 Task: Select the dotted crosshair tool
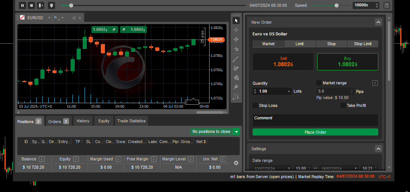point(236,40)
